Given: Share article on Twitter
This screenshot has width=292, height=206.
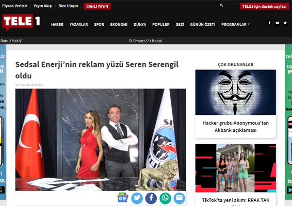Looking at the screenshot, I should (x=137, y=198).
